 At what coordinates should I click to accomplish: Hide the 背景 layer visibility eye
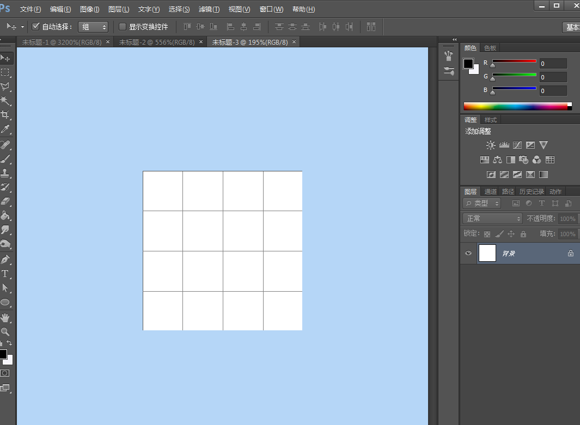coord(468,253)
